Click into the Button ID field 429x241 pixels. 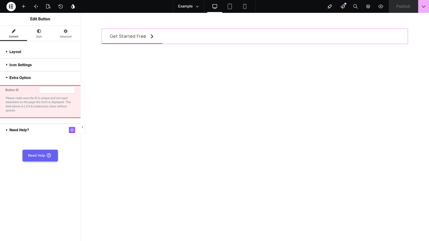[57, 90]
